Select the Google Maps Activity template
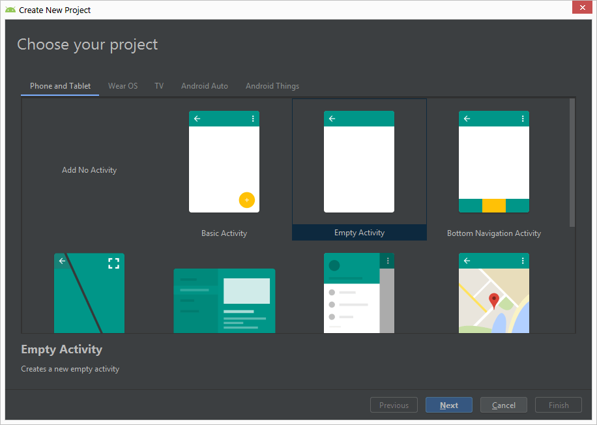The width and height of the screenshot is (597, 425). 493,293
